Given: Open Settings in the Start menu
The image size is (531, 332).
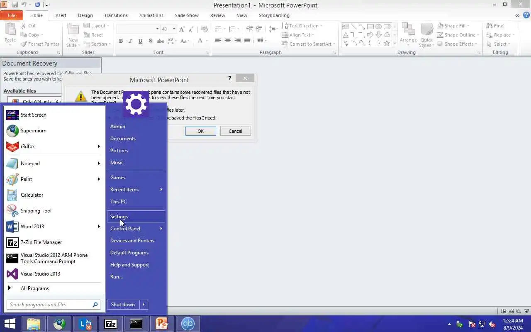Looking at the screenshot, I should point(136,217).
